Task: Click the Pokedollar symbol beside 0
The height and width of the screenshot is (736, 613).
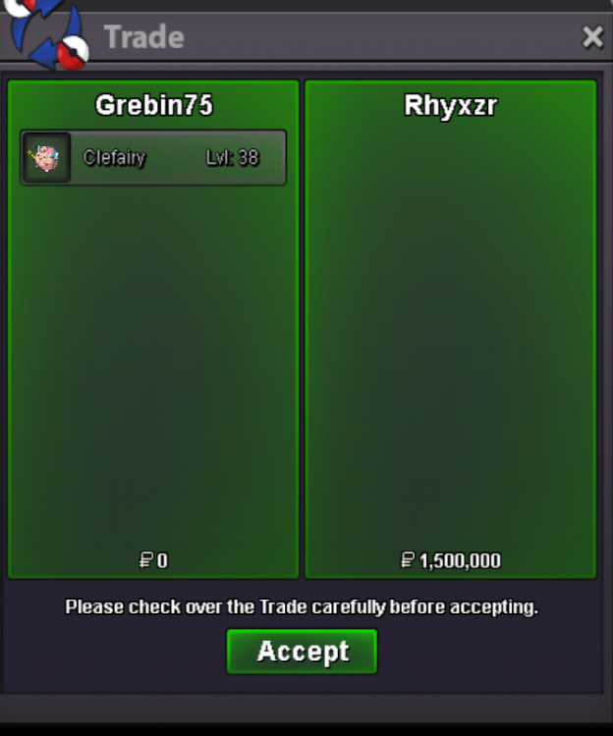Action: tap(146, 560)
